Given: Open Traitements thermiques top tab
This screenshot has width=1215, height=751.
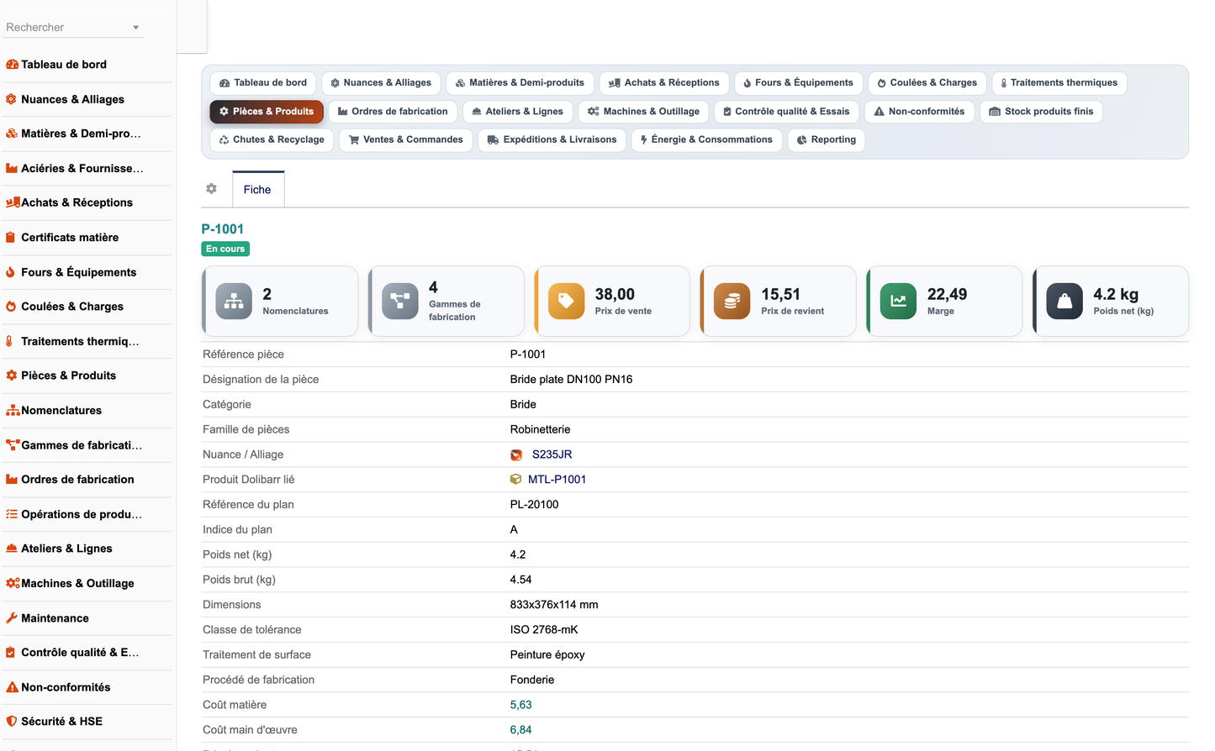Looking at the screenshot, I should (1059, 83).
